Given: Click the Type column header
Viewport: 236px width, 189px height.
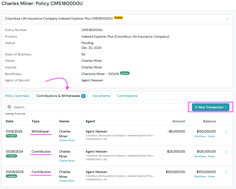Looking at the screenshot, I should (35, 121).
